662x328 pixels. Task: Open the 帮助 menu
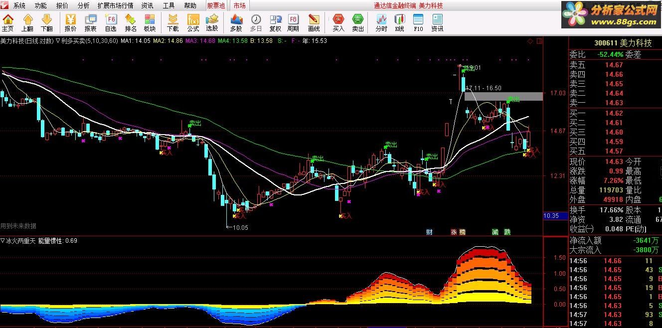(190, 6)
